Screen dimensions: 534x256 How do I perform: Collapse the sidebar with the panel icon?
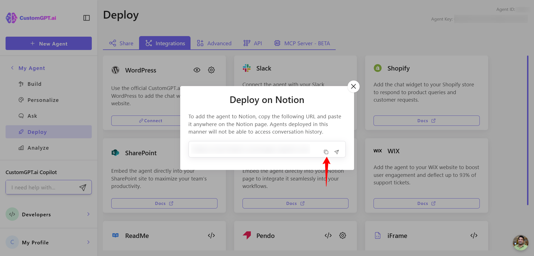tap(86, 18)
